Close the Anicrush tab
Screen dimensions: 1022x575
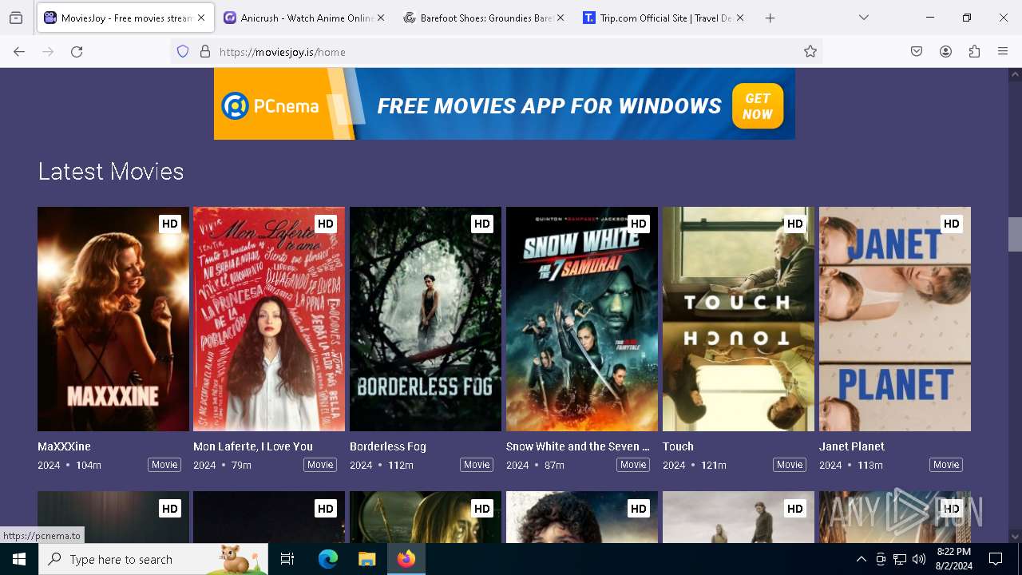coord(381,18)
